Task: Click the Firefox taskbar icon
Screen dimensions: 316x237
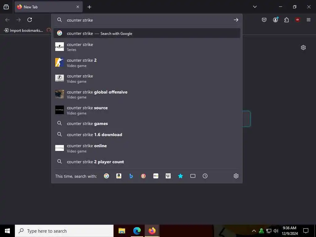Action: click(x=152, y=231)
